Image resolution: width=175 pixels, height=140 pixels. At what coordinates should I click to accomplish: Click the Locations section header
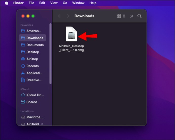27,111
